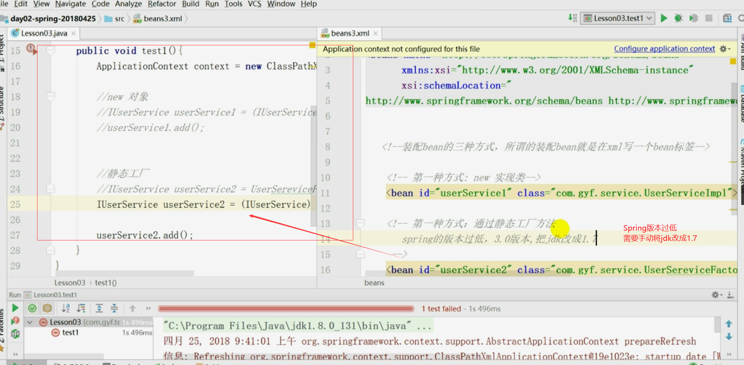Click Lesson03 editor breadcrumb
The height and width of the screenshot is (365, 744).
(70, 283)
